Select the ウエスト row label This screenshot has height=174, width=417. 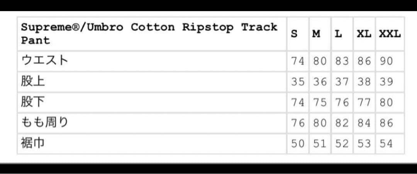click(45, 61)
